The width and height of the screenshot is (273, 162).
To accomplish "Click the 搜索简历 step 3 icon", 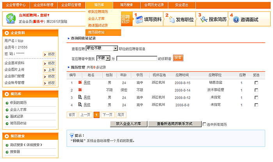I will coord(204,19).
